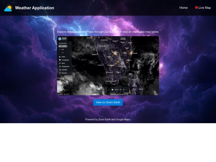This screenshot has height=162, width=216.
Task: Click the 'Explore detailed satellite maps' description text
Action: point(108,32)
